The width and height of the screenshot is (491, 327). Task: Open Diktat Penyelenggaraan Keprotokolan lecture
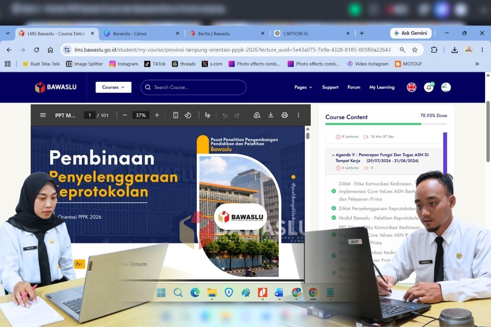tap(377, 208)
